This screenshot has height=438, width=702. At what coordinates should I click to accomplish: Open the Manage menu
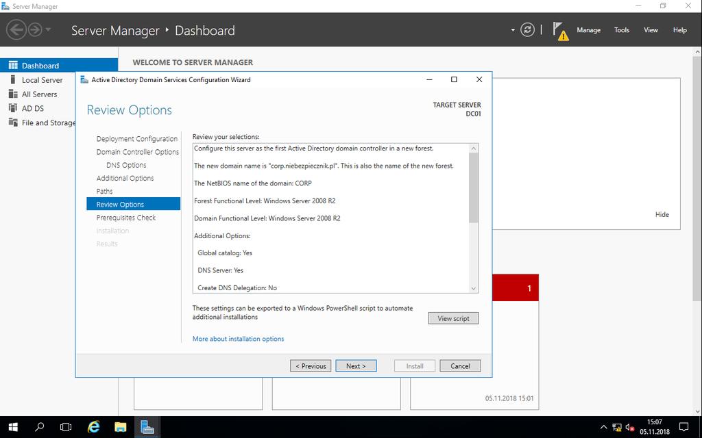pyautogui.click(x=588, y=30)
